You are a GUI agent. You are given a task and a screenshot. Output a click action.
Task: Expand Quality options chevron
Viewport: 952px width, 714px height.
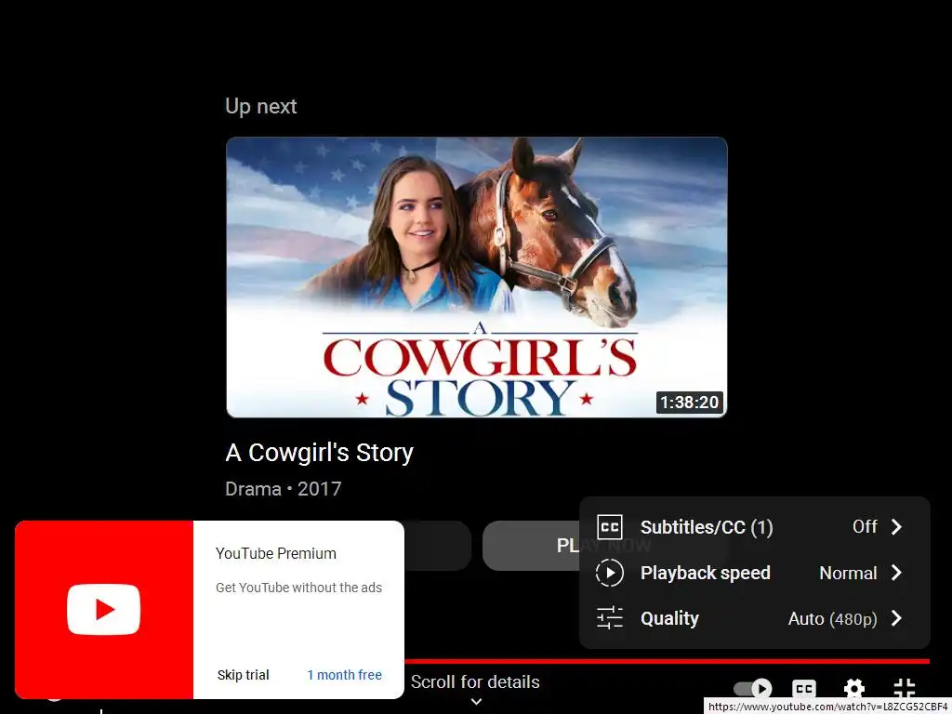[897, 618]
